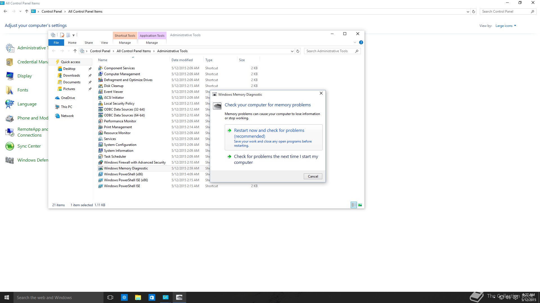Screen dimensions: 540x303
Task: Select the Performance Monitor icon
Action: coord(100,121)
